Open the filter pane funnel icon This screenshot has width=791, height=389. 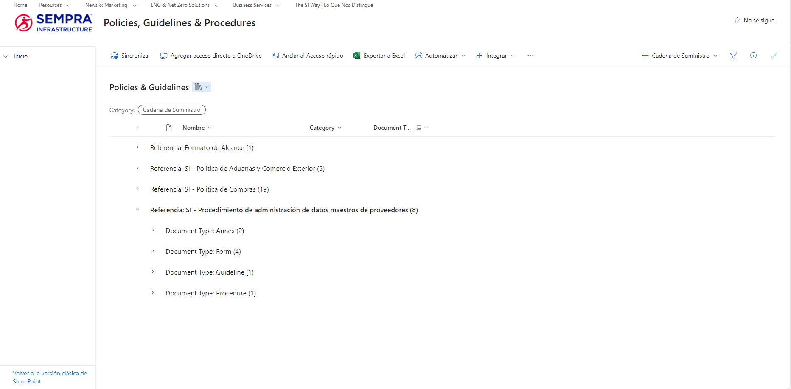click(x=733, y=56)
